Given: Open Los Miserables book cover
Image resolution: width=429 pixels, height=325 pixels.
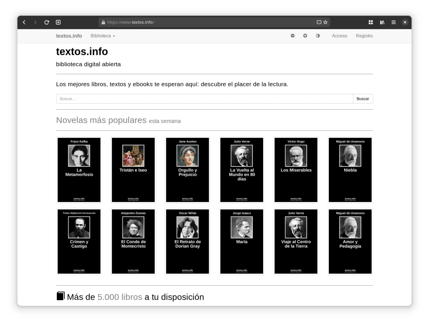Looking at the screenshot, I should click(296, 170).
